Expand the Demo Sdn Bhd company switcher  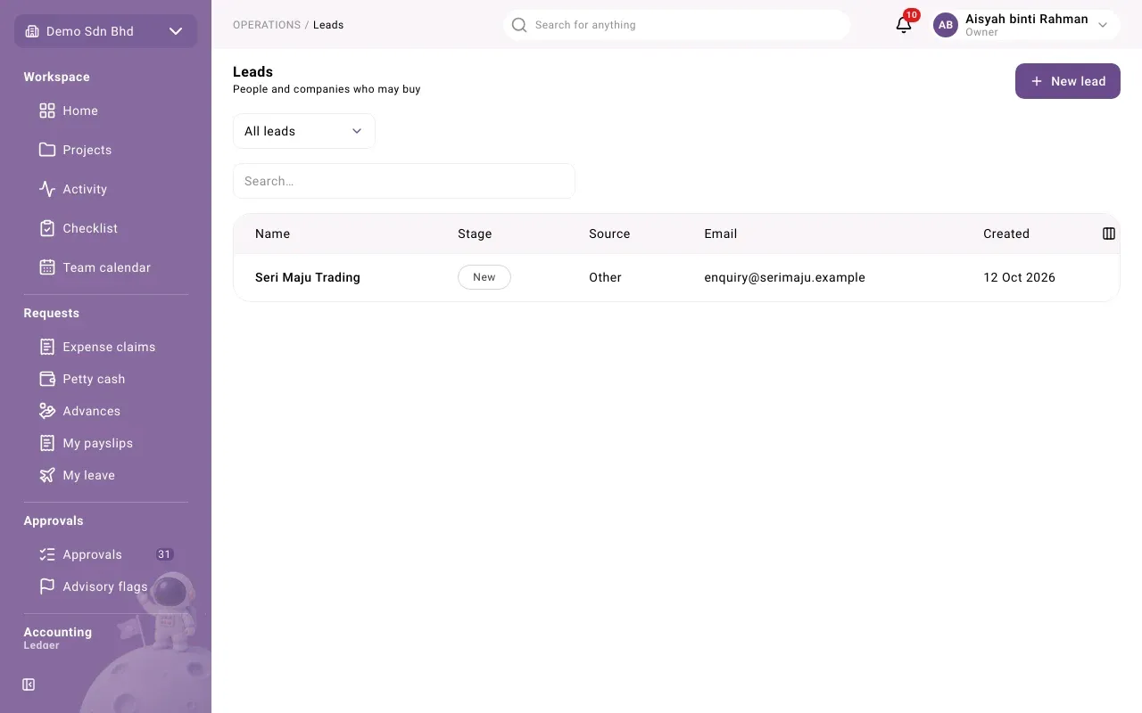click(x=105, y=31)
